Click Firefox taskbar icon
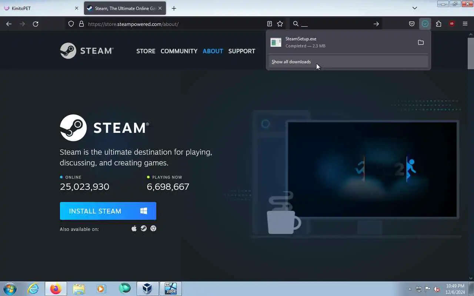Screen dimensions: 474x296 point(56,289)
